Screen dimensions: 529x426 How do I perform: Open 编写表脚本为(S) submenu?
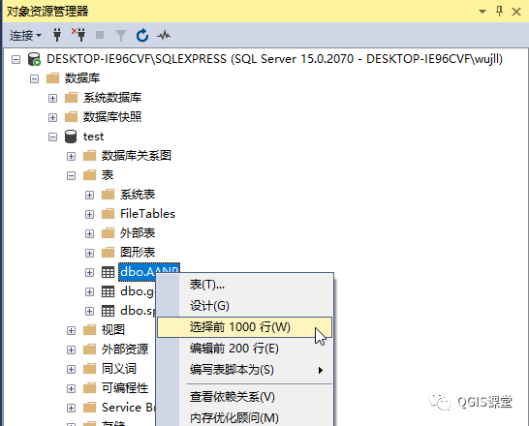point(244,370)
